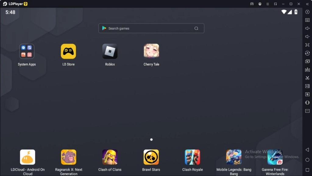Open the Roblox app
Viewport: 312px width, 176px height.
(x=110, y=51)
